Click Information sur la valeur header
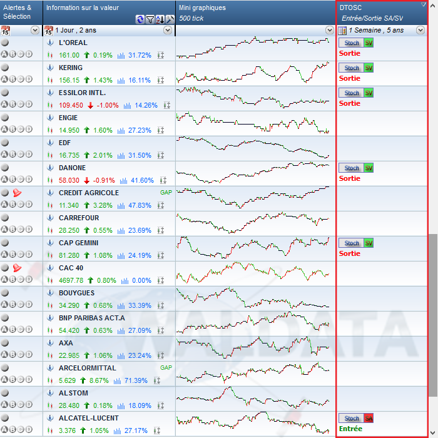 [x=109, y=13]
